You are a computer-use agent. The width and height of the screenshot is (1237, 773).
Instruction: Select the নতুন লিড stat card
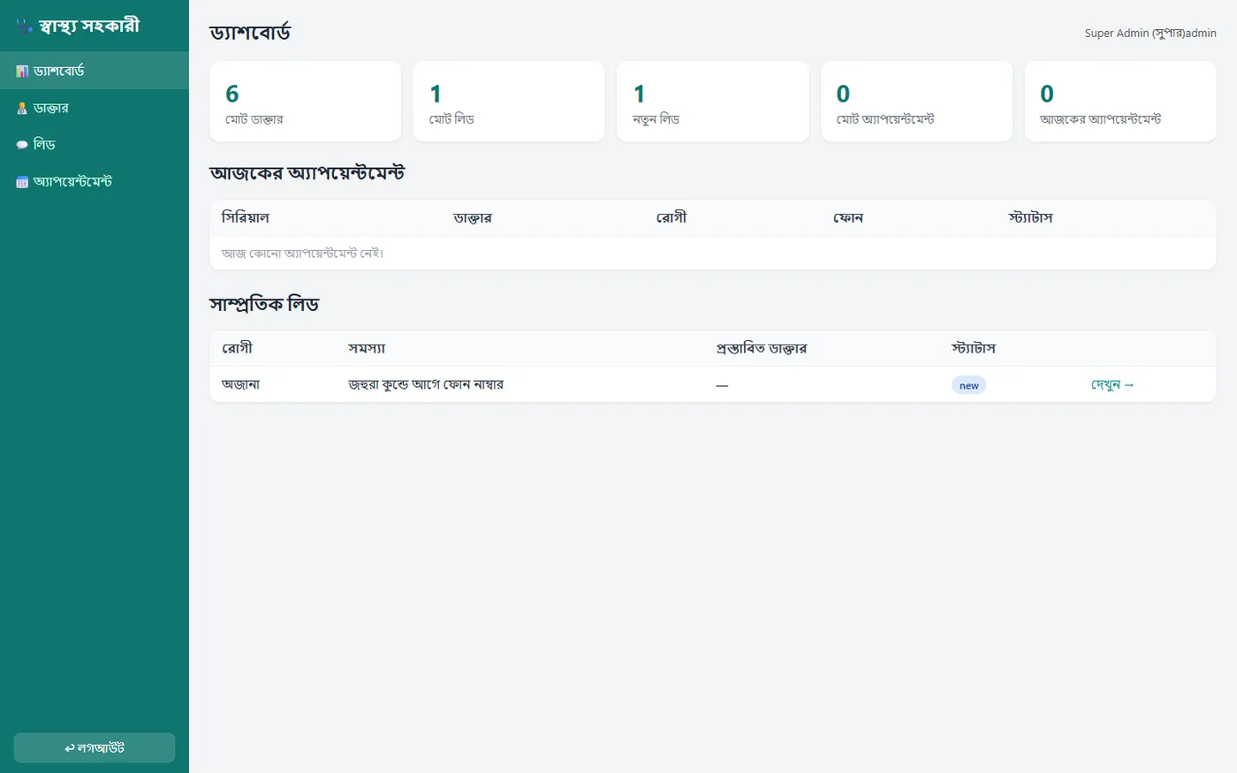click(x=713, y=102)
